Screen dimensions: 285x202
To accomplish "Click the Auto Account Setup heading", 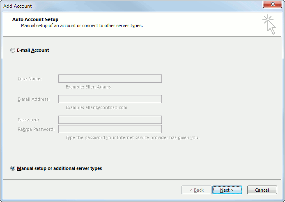I will tap(35, 19).
